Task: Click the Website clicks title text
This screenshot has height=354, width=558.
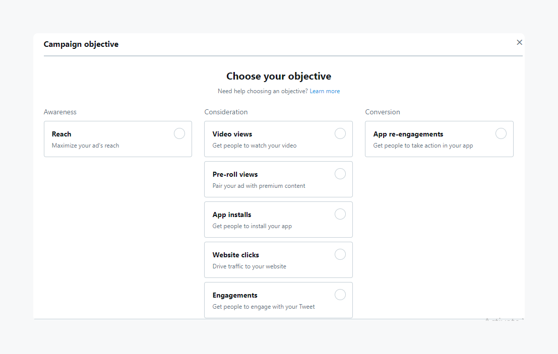Action: (235, 255)
